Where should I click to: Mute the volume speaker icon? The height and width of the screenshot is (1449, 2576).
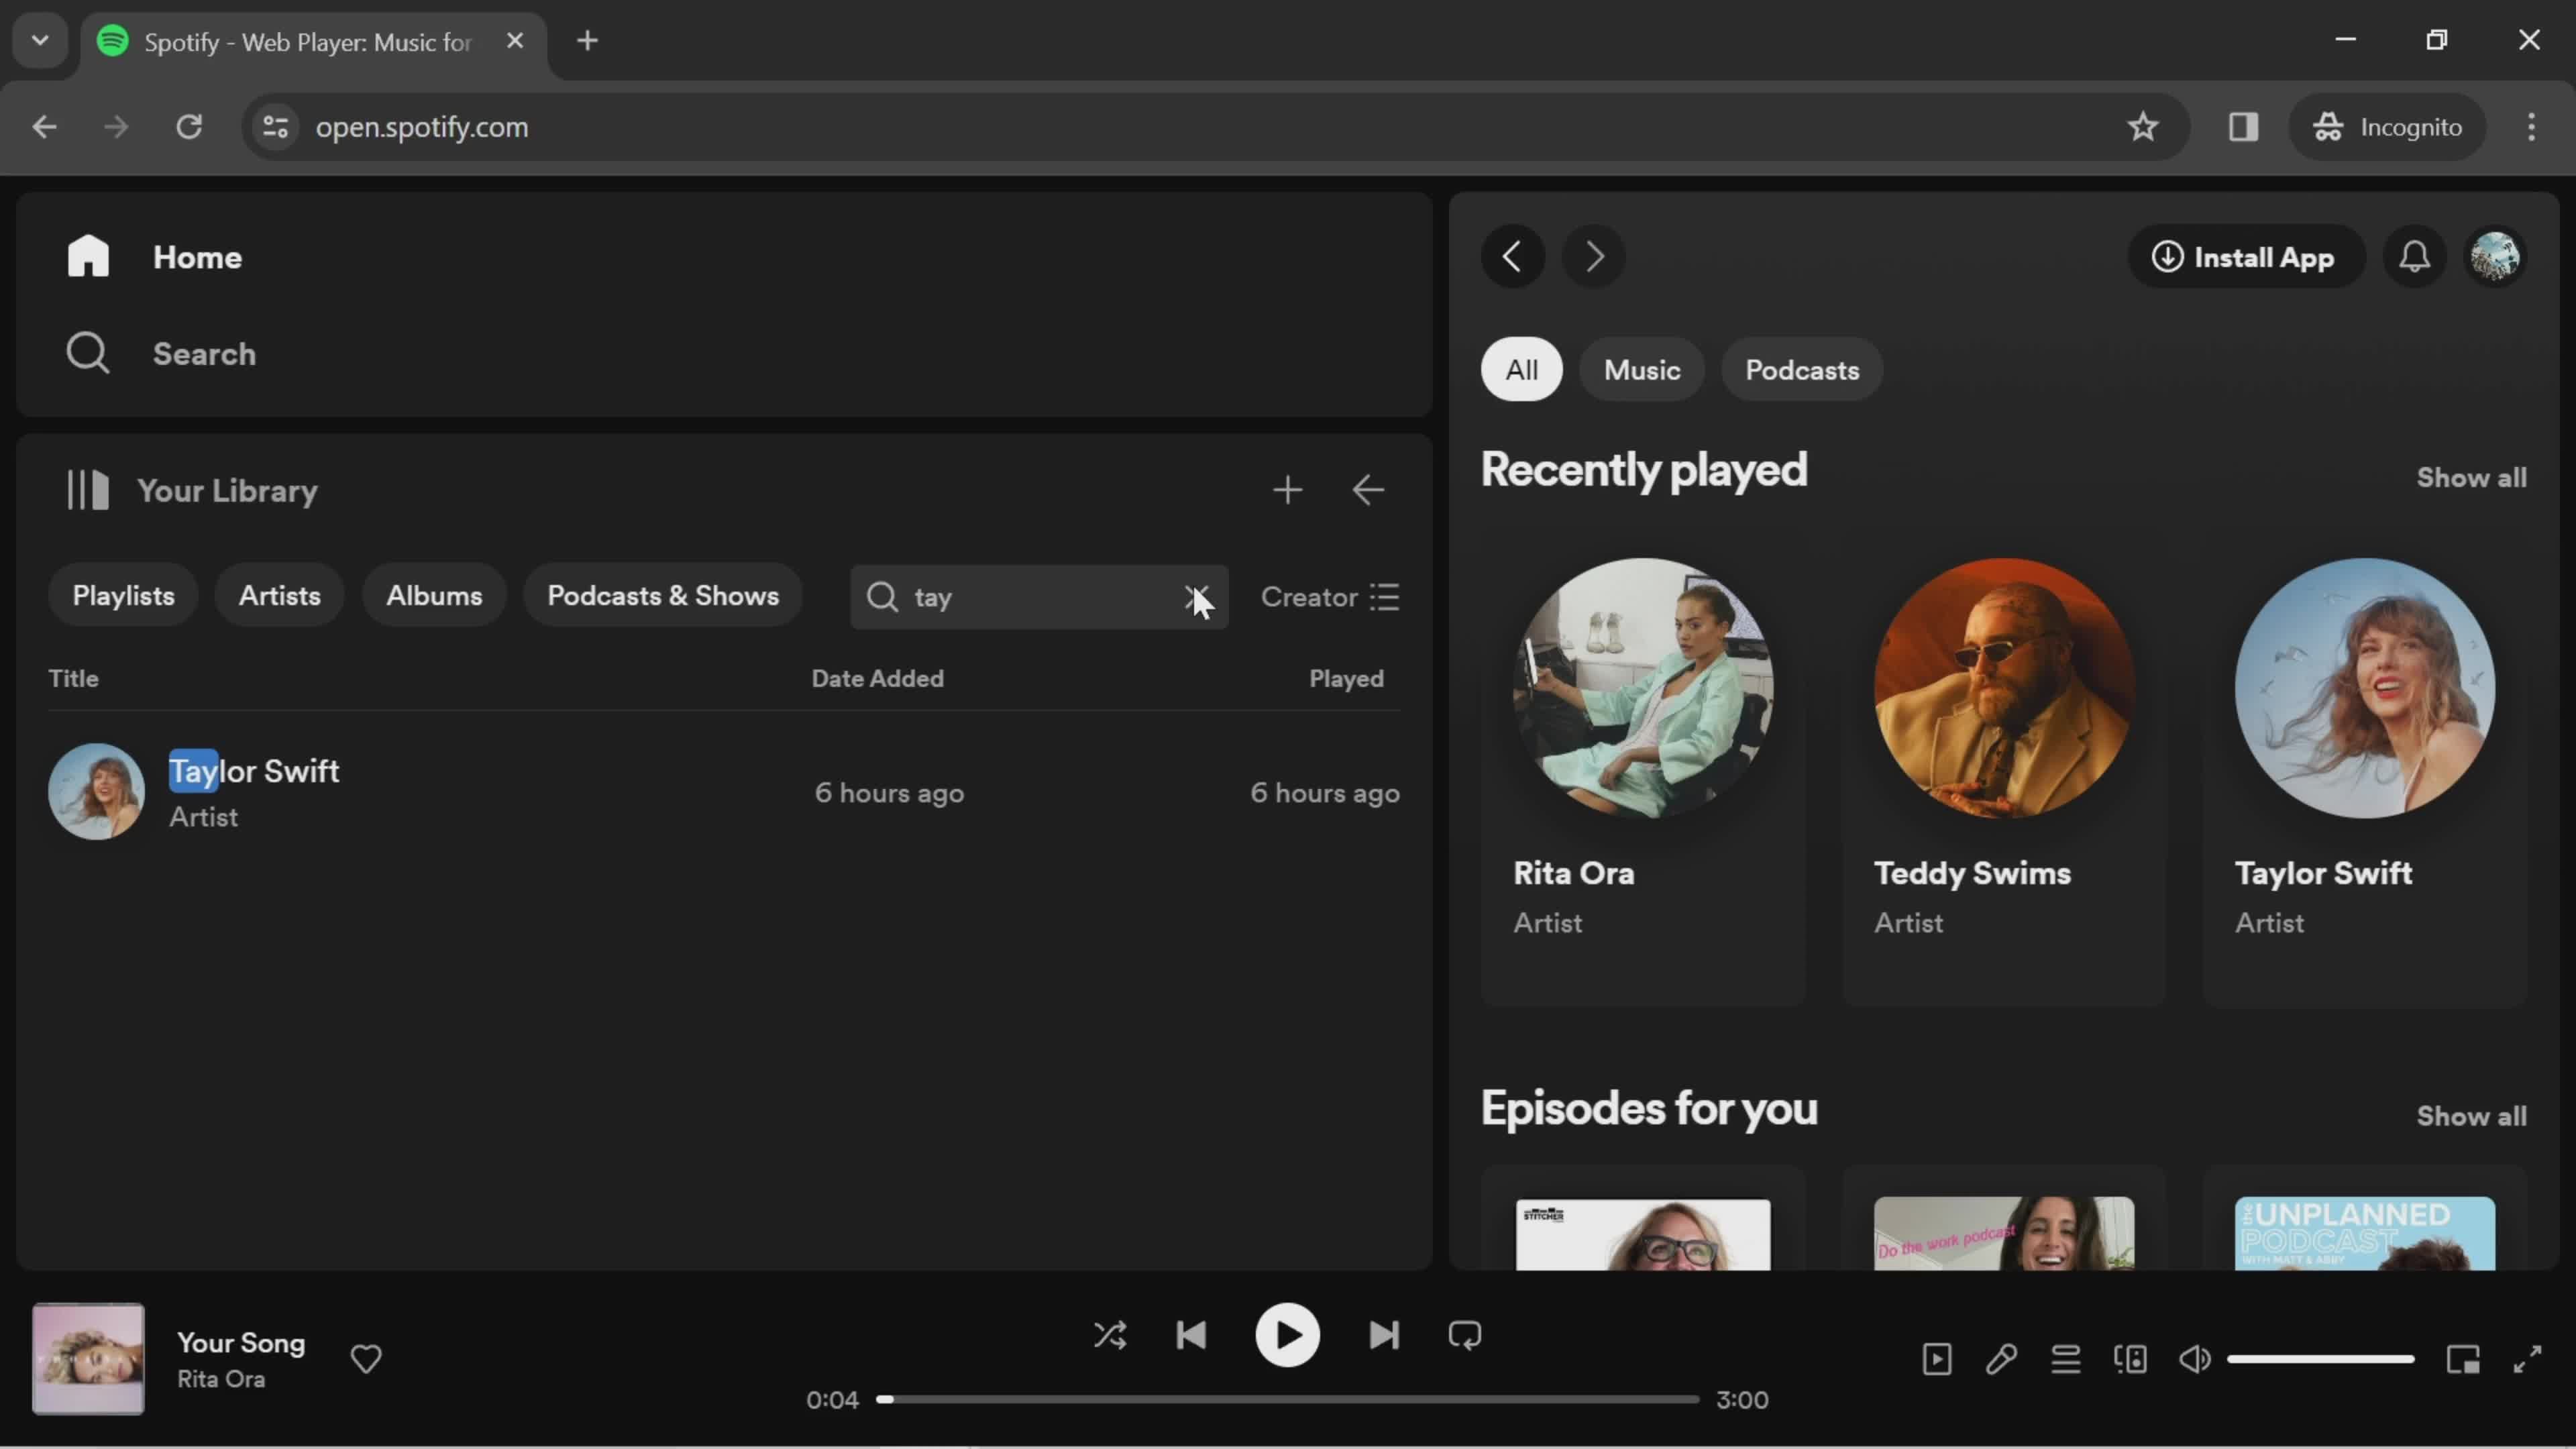click(2195, 1359)
